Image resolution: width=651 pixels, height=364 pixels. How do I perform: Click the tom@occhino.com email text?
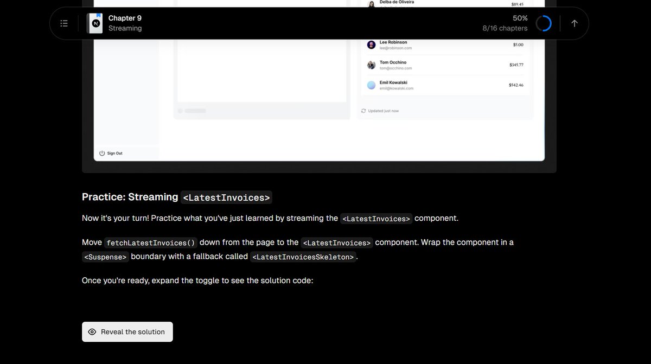[x=395, y=68]
